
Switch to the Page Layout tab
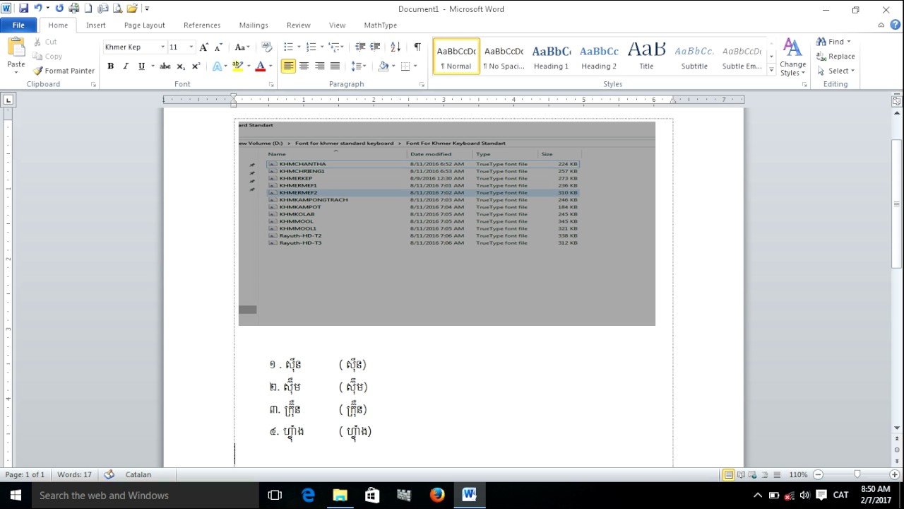click(x=145, y=25)
